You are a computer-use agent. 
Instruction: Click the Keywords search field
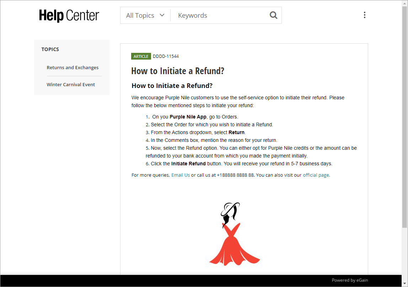point(213,15)
